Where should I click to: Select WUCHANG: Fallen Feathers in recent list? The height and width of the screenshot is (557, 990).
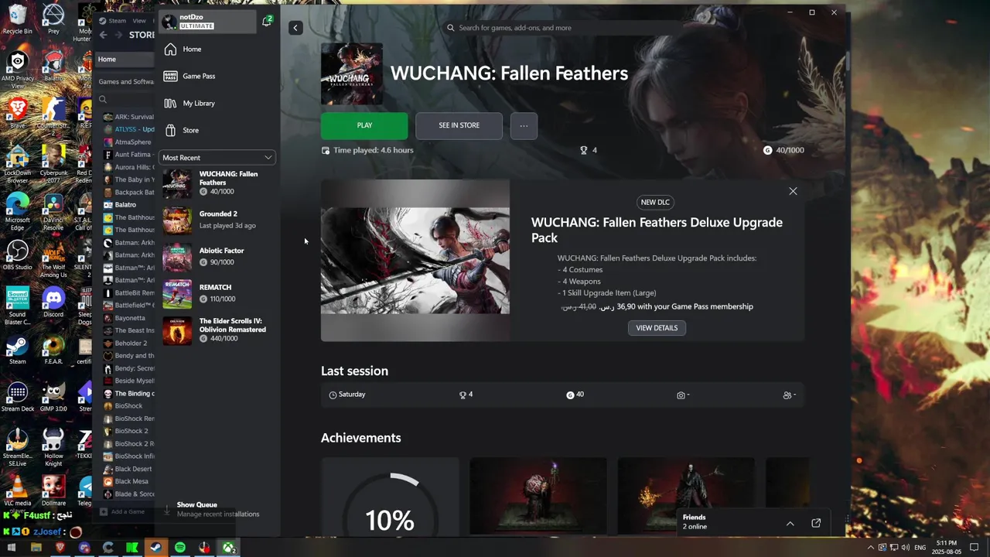pyautogui.click(x=218, y=183)
